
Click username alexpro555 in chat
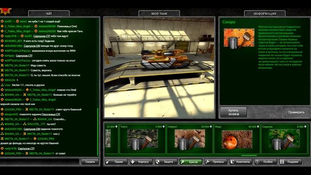click(x=11, y=114)
